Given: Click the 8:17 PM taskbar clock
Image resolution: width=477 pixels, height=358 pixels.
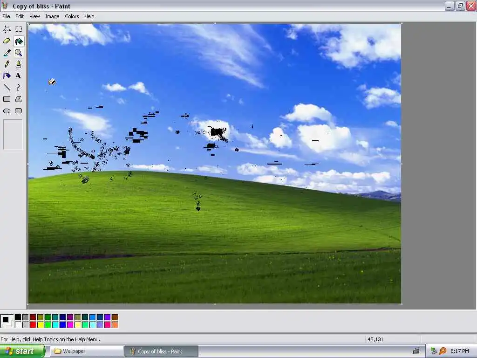Looking at the screenshot, I should [x=460, y=351].
